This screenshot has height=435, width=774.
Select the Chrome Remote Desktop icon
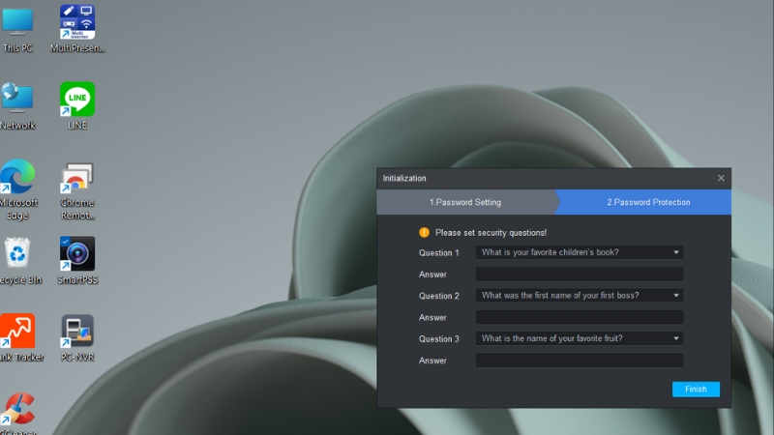(76, 180)
